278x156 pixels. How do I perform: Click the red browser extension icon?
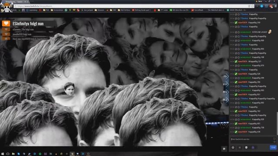point(271,6)
